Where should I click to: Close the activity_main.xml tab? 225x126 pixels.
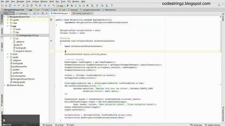tap(91, 13)
